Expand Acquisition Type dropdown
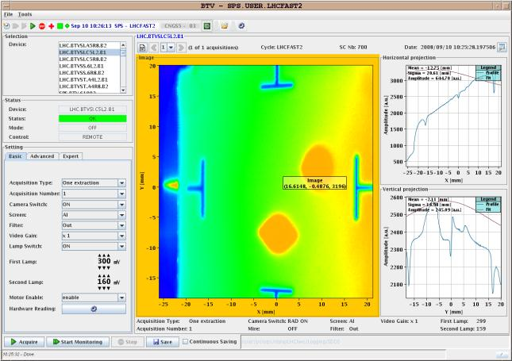Image resolution: width=512 pixels, height=361 pixels. [x=121, y=183]
